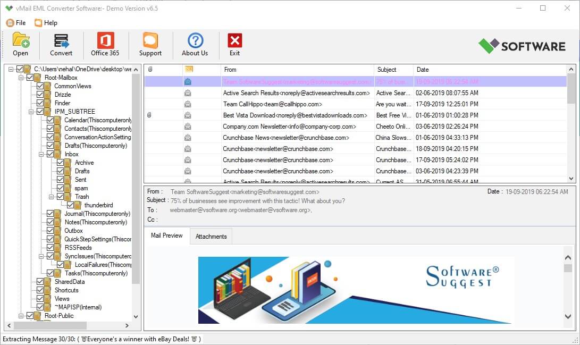Open the Office 365 export option
This screenshot has width=580, height=345.
click(104, 45)
